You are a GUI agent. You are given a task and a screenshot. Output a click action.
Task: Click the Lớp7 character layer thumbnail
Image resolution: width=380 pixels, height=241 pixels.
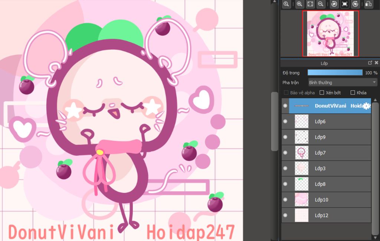click(301, 153)
